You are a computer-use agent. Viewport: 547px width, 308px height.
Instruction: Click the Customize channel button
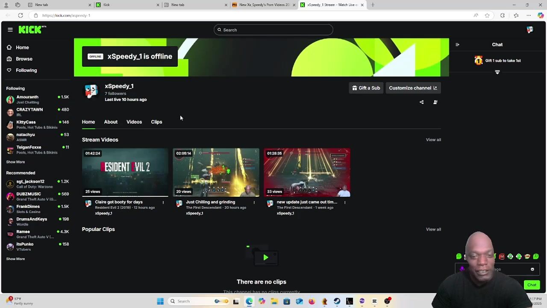pos(412,88)
